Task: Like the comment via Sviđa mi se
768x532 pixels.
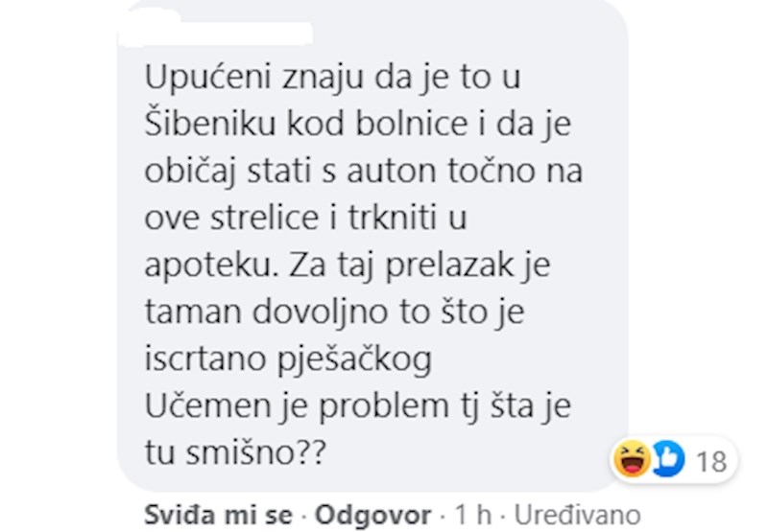Action: pyautogui.click(x=219, y=515)
